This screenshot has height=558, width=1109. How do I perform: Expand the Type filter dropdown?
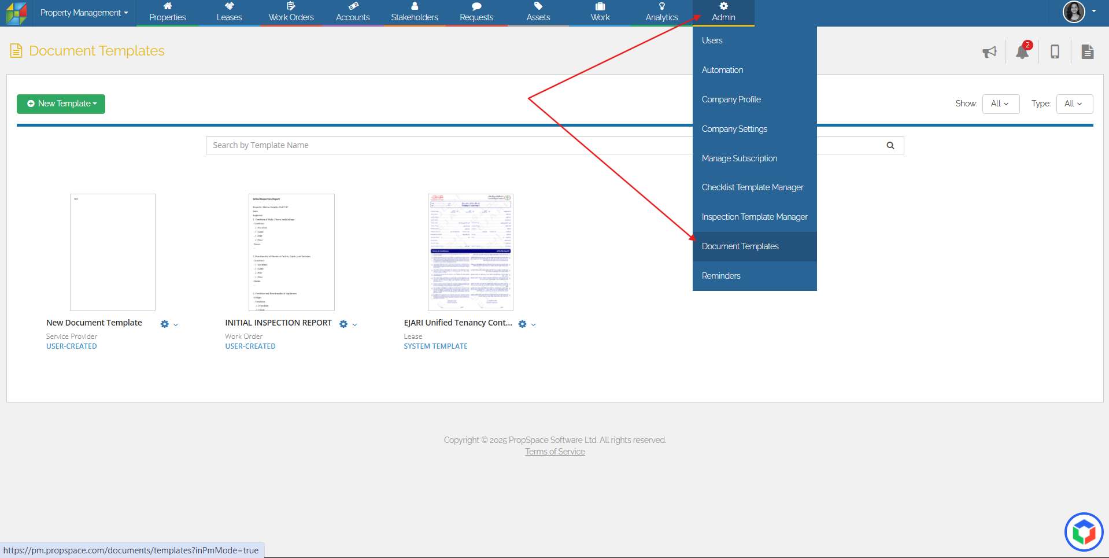click(1074, 104)
